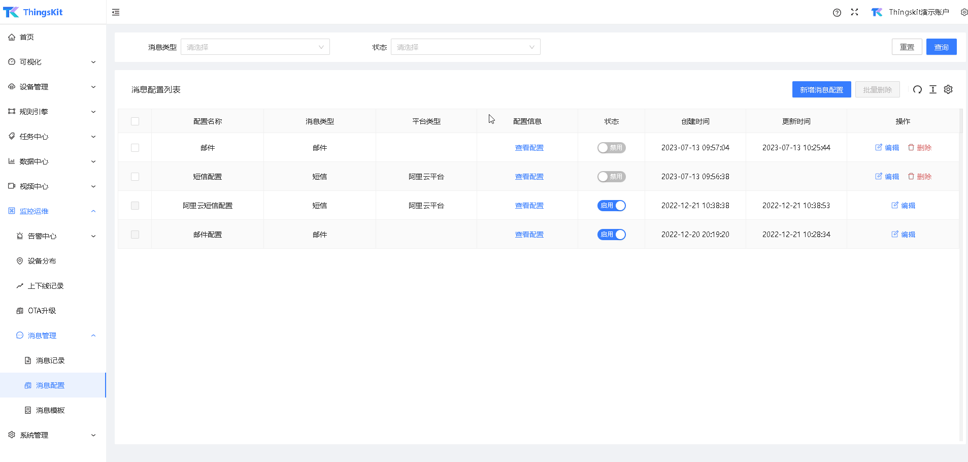Viewport: 968px width, 462px height.
Task: Open the table row density icon
Action: point(932,89)
